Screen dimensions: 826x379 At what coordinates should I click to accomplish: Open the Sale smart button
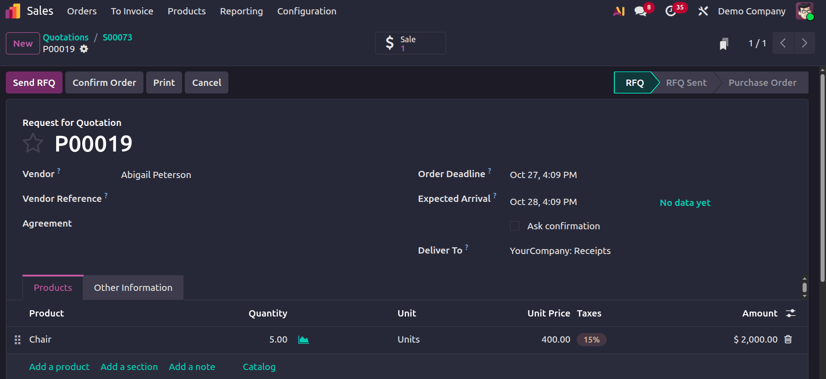point(411,43)
